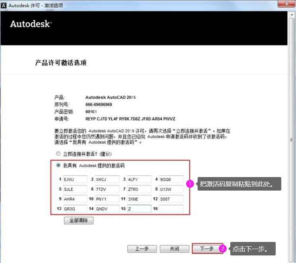Click the 关闭 close button

click(174, 249)
